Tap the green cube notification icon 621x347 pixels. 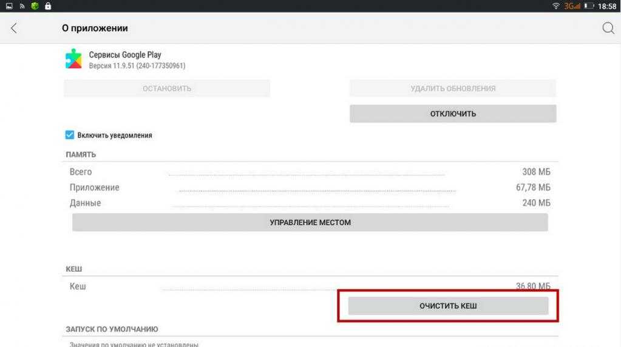pyautogui.click(x=35, y=6)
